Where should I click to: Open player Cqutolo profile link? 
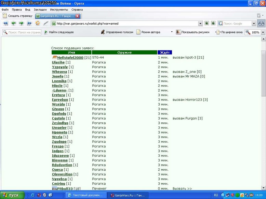[x=58, y=118]
